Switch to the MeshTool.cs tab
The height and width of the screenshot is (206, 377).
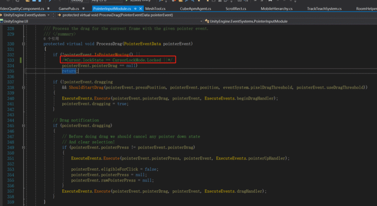point(155,9)
